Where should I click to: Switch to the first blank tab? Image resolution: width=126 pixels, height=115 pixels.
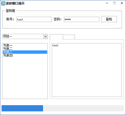pos(56,37)
